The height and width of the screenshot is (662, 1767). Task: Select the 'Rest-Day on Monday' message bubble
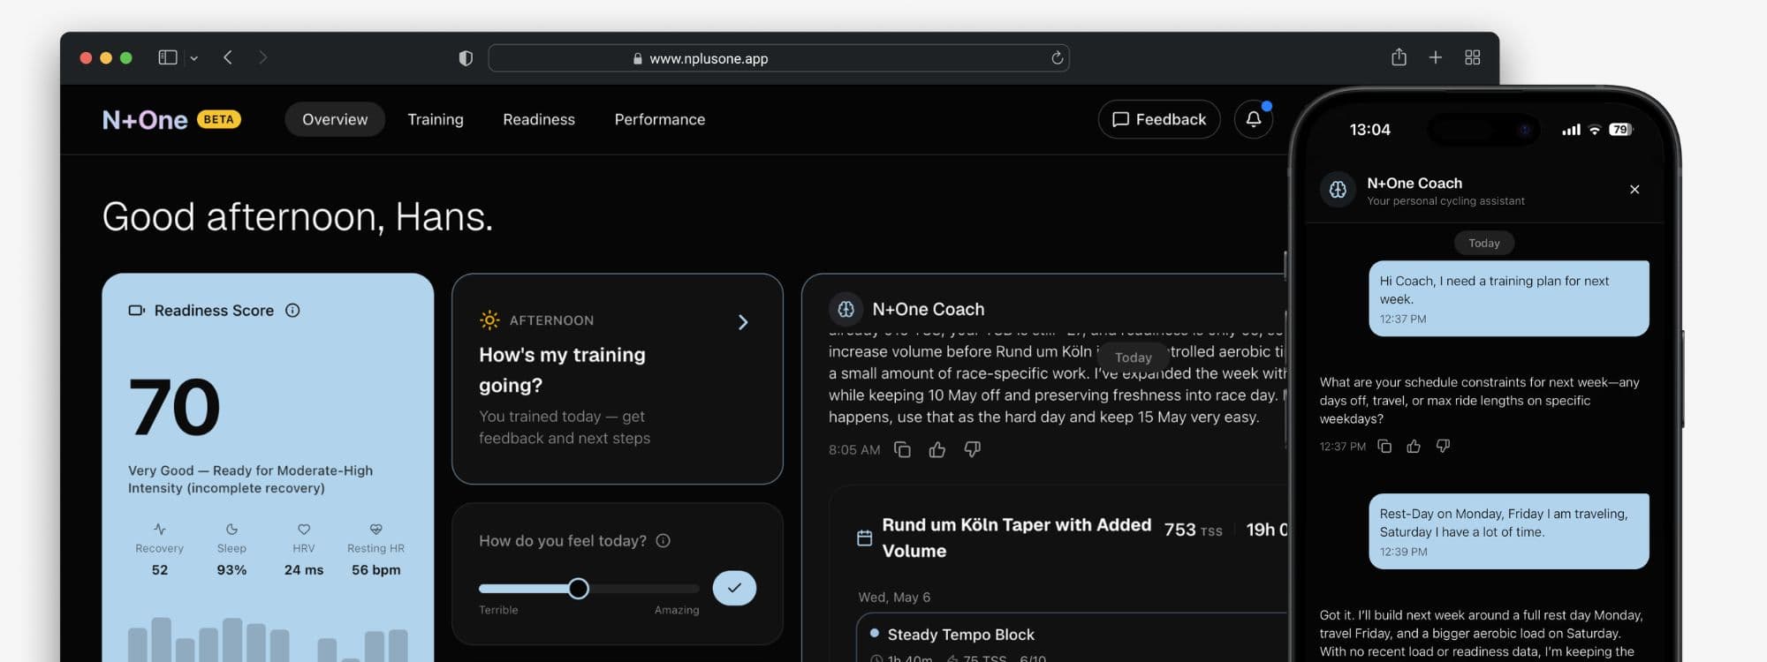coord(1509,531)
